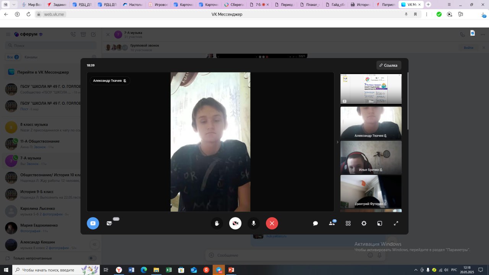Close the 7-А музыка chat with X

[108, 34]
